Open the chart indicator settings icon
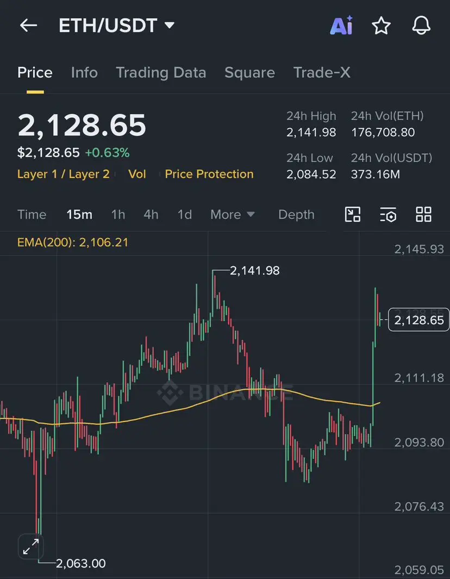 (x=388, y=215)
